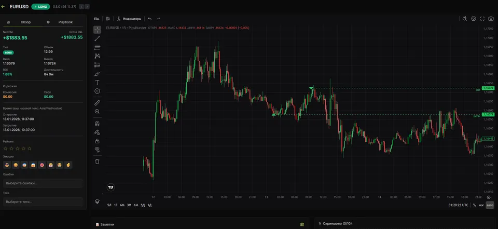Open timezone menu at 01:20:23 UTC
The image size is (498, 229).
[458, 206]
